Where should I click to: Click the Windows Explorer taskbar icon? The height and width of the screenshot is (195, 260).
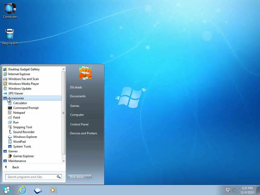coord(38,190)
